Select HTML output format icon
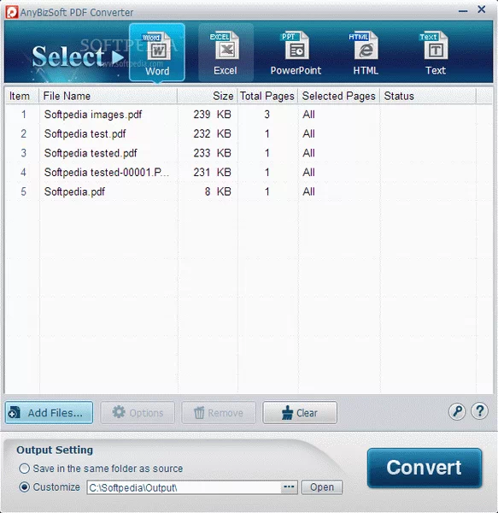498x513 pixels. 366,54
